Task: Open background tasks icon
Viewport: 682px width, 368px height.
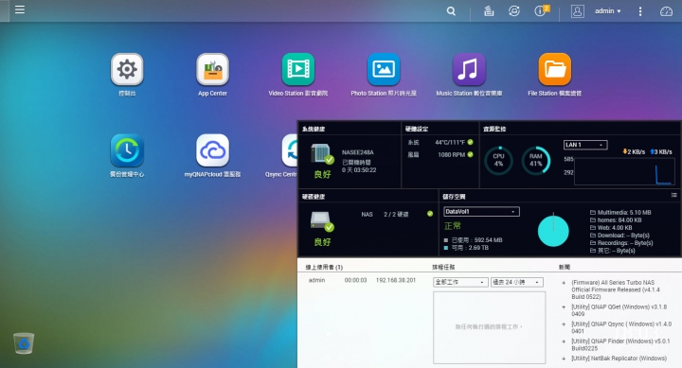Action: 489,11
